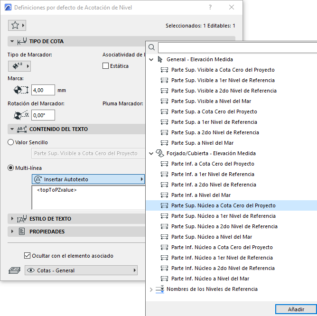This screenshot has width=317, height=316.
Task: Uncheck Ocultar con el elemento asociado
Action: (x=28, y=256)
